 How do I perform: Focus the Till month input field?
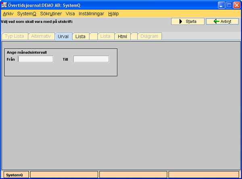[x=91, y=59]
